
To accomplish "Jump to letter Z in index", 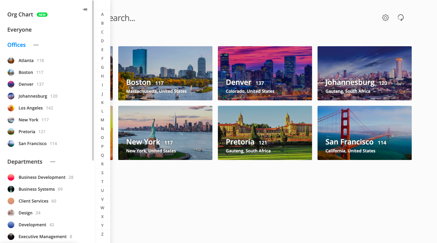I will (102, 235).
